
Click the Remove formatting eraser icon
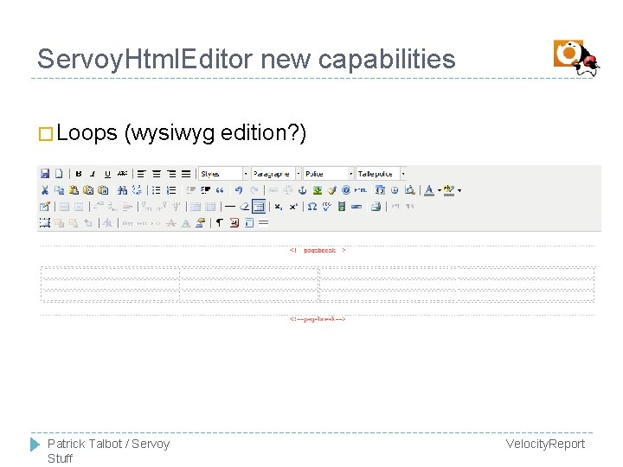tap(244, 207)
